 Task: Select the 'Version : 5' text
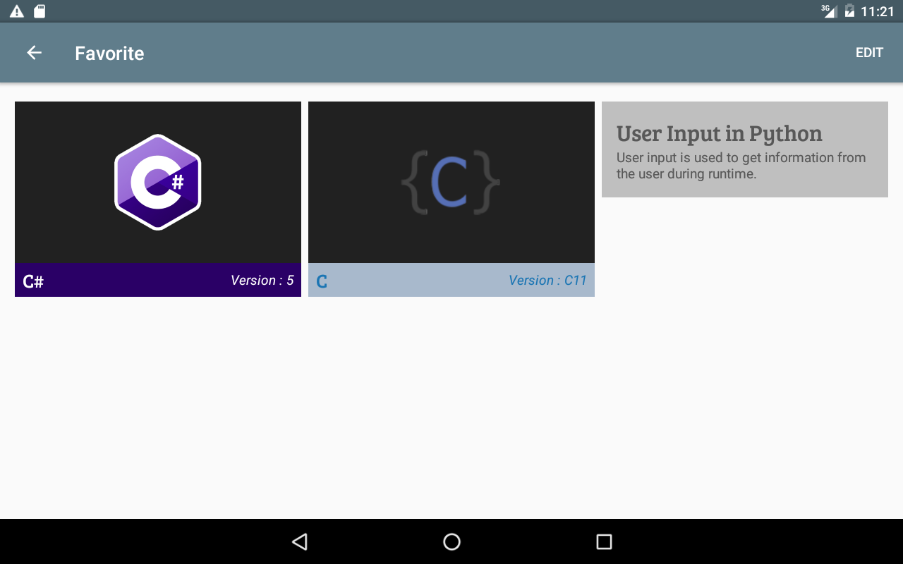click(262, 281)
